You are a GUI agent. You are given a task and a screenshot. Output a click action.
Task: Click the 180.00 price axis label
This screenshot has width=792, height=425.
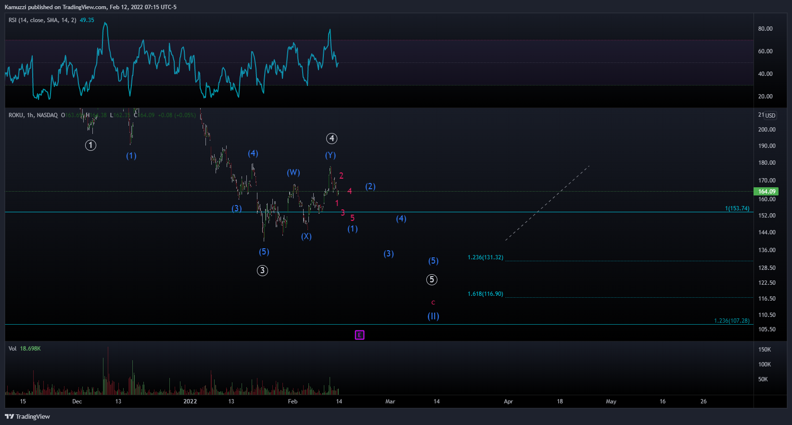click(x=766, y=163)
